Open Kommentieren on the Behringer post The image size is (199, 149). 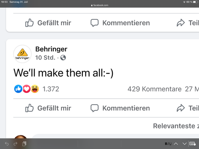[120, 108]
